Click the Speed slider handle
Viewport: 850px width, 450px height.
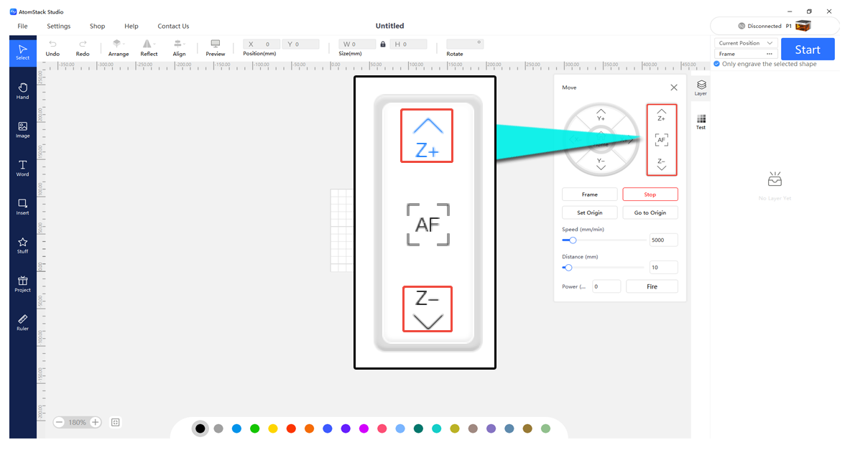pos(573,240)
